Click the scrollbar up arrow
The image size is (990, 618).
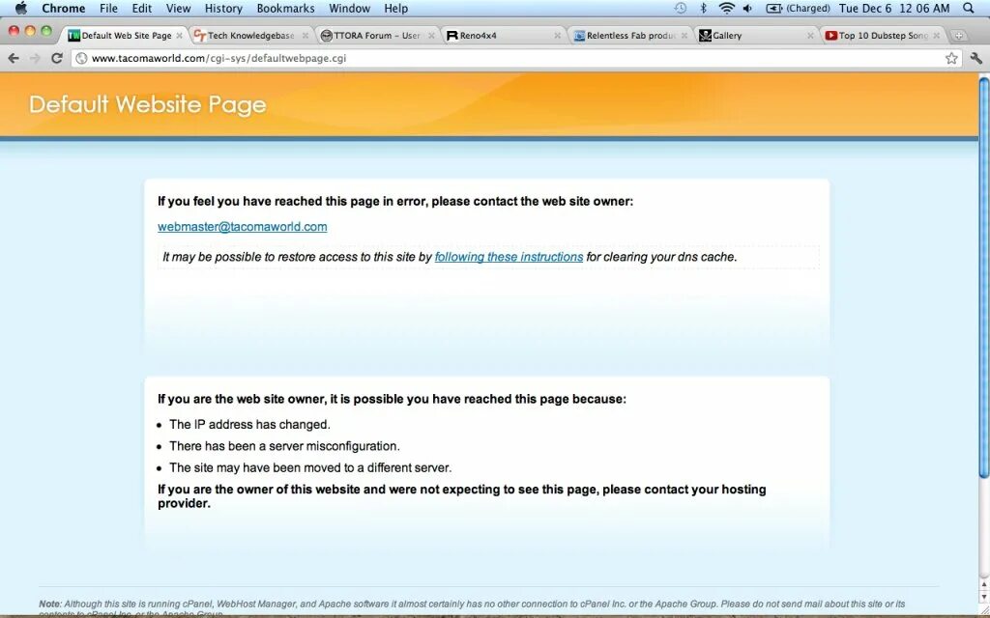tap(983, 585)
